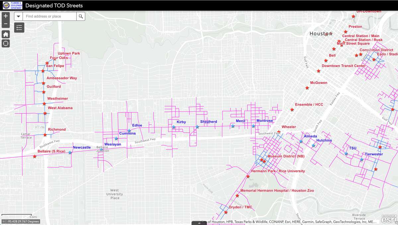Select the Montrose station marker
This screenshot has width=398, height=225.
point(253,126)
